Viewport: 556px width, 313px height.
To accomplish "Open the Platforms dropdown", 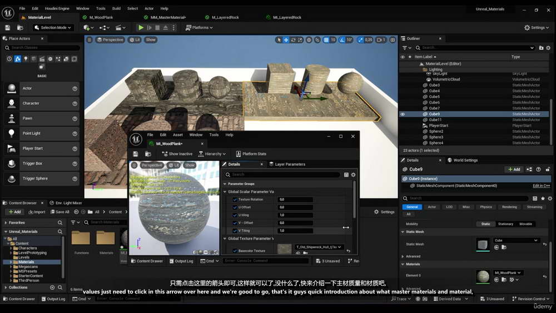I will [199, 28].
